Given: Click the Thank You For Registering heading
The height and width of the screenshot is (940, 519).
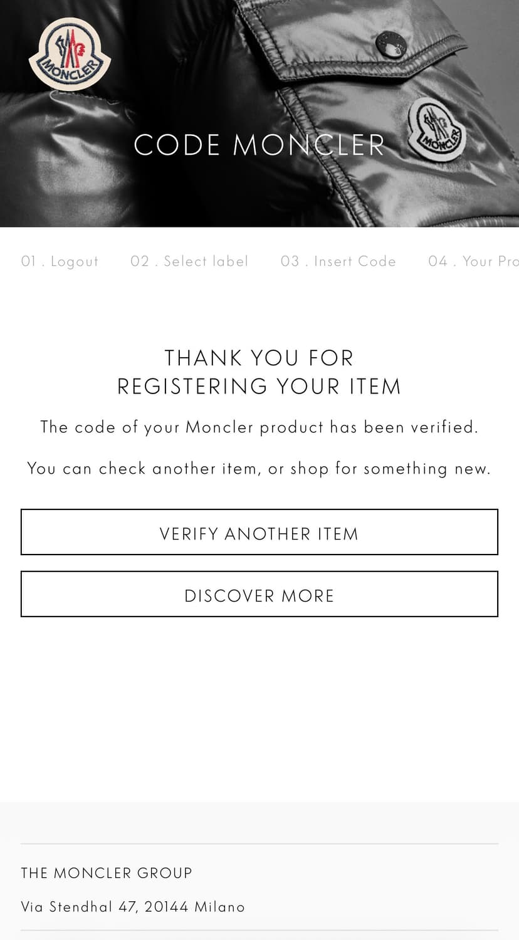Looking at the screenshot, I should click(x=259, y=372).
